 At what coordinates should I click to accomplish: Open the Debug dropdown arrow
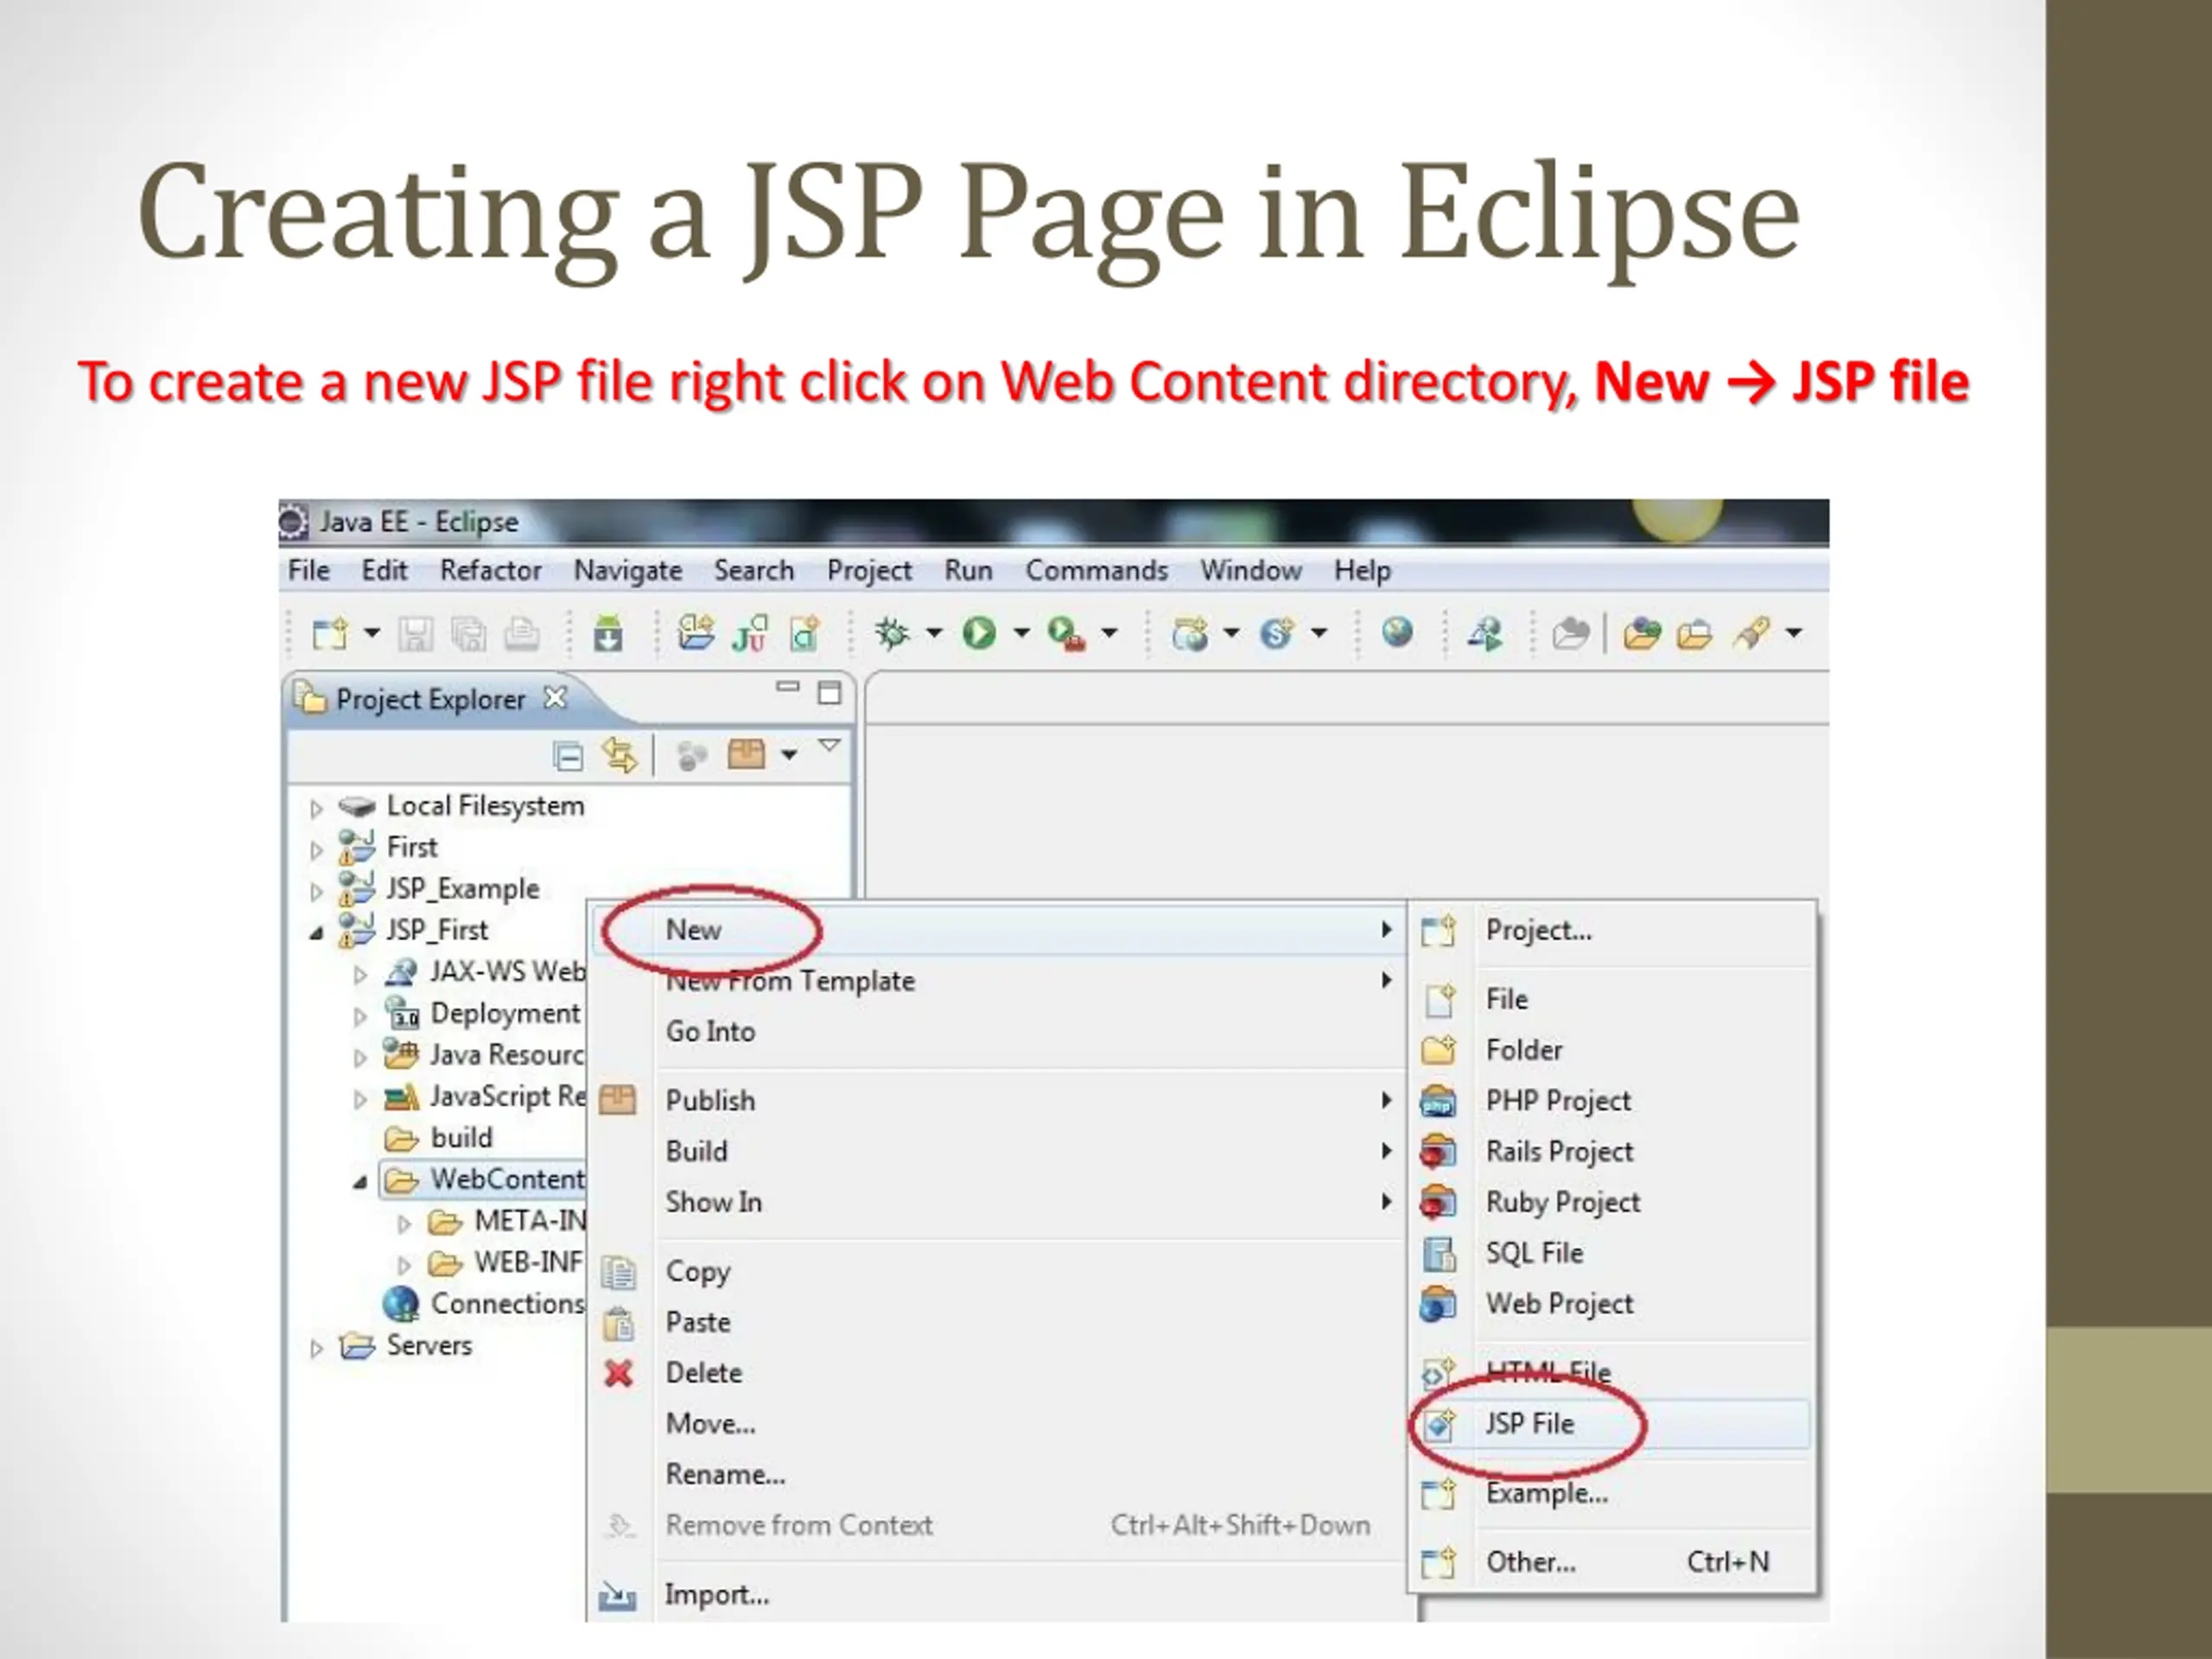click(934, 633)
